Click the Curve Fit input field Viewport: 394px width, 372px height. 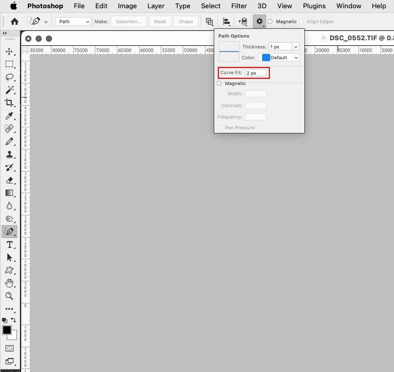tap(255, 73)
